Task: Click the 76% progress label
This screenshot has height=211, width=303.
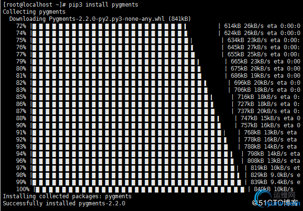Action: (21, 47)
